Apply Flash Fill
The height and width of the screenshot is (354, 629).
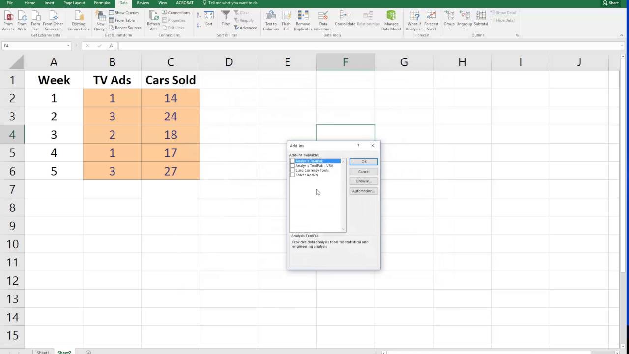[286, 20]
